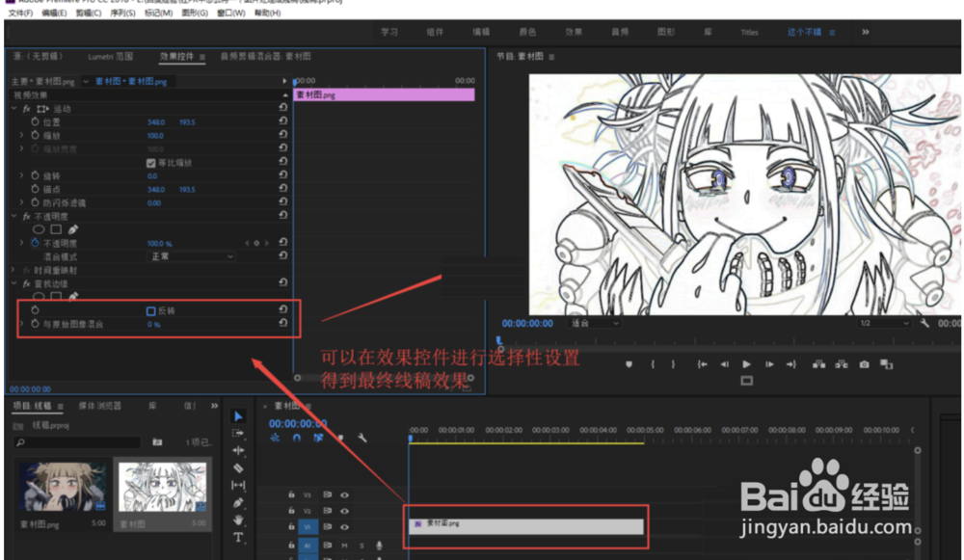Toggle sync lock for V2 track
The width and height of the screenshot is (964, 560).
pyautogui.click(x=327, y=511)
